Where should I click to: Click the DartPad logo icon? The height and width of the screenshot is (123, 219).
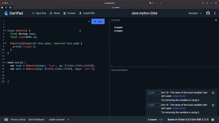[6, 13]
